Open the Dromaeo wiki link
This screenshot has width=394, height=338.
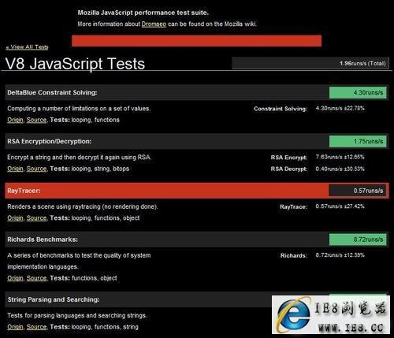(x=154, y=24)
